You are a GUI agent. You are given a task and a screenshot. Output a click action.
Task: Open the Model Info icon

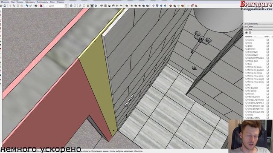pyautogui.click(x=41, y=6)
